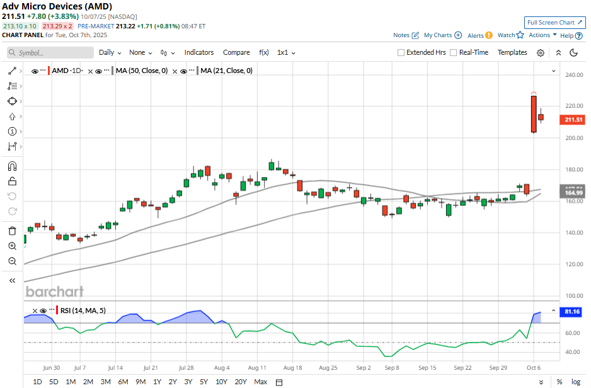Delete drawings with the trash icon

[12, 231]
